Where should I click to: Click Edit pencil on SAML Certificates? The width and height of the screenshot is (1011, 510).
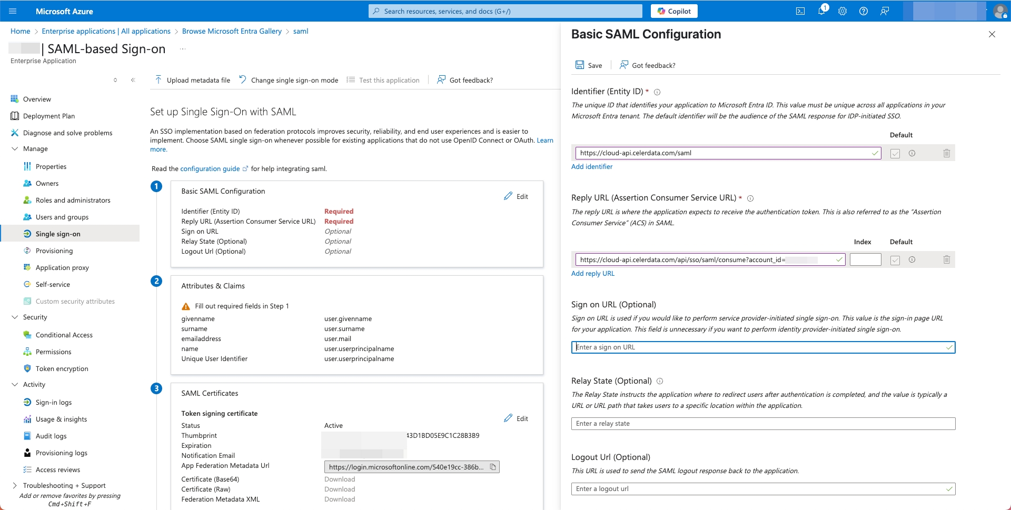click(516, 418)
